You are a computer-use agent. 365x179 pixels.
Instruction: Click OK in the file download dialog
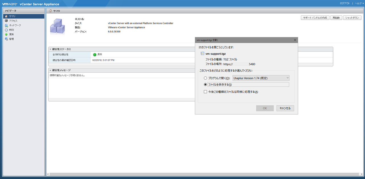coord(265,108)
